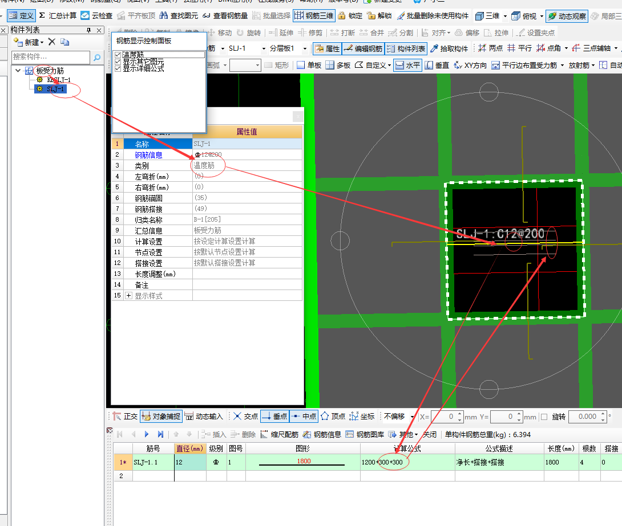Viewport: 622px width, 526px height.
Task: Toggle 中点 midpoint snap
Action: point(304,416)
